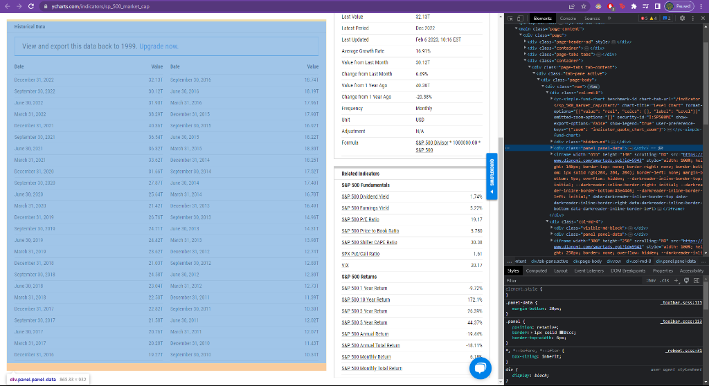This screenshot has height=386, width=709.
Task: Open the red circular extension with badge
Action: click(611, 6)
